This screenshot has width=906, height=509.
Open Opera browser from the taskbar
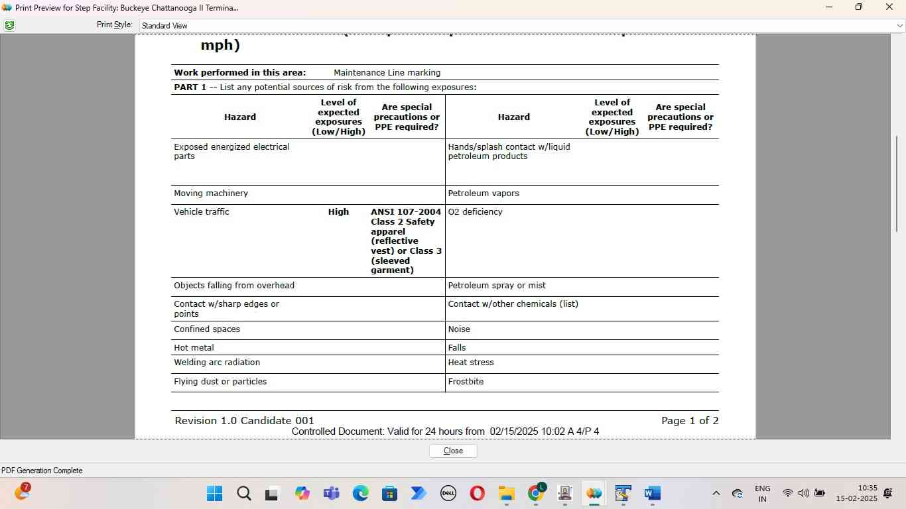pyautogui.click(x=477, y=493)
